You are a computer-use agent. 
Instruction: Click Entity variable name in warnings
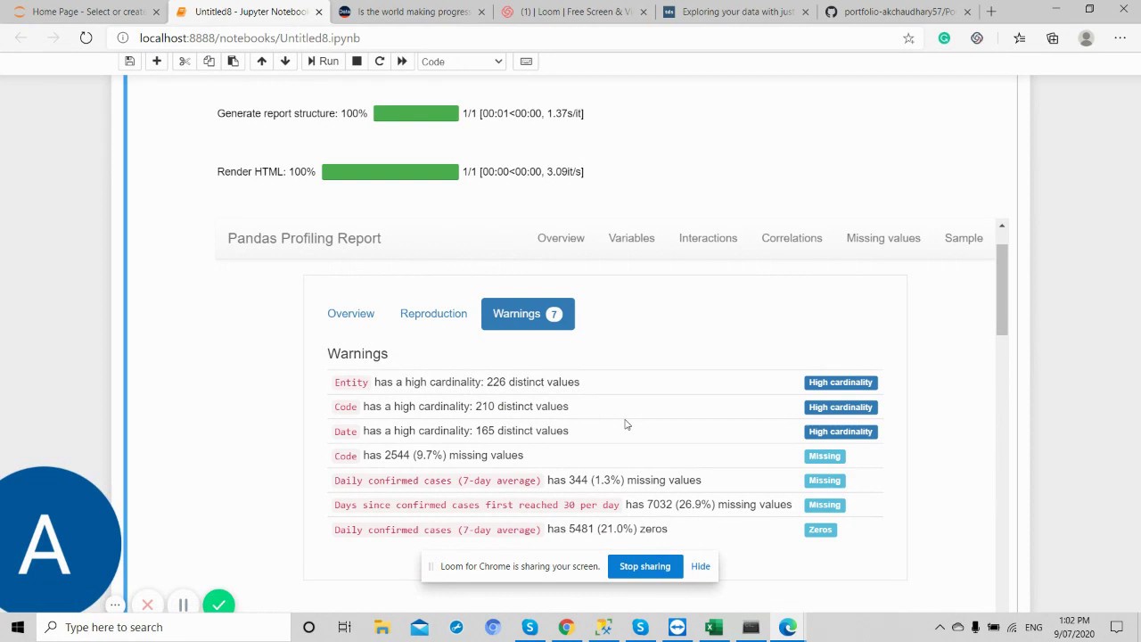coord(351,383)
